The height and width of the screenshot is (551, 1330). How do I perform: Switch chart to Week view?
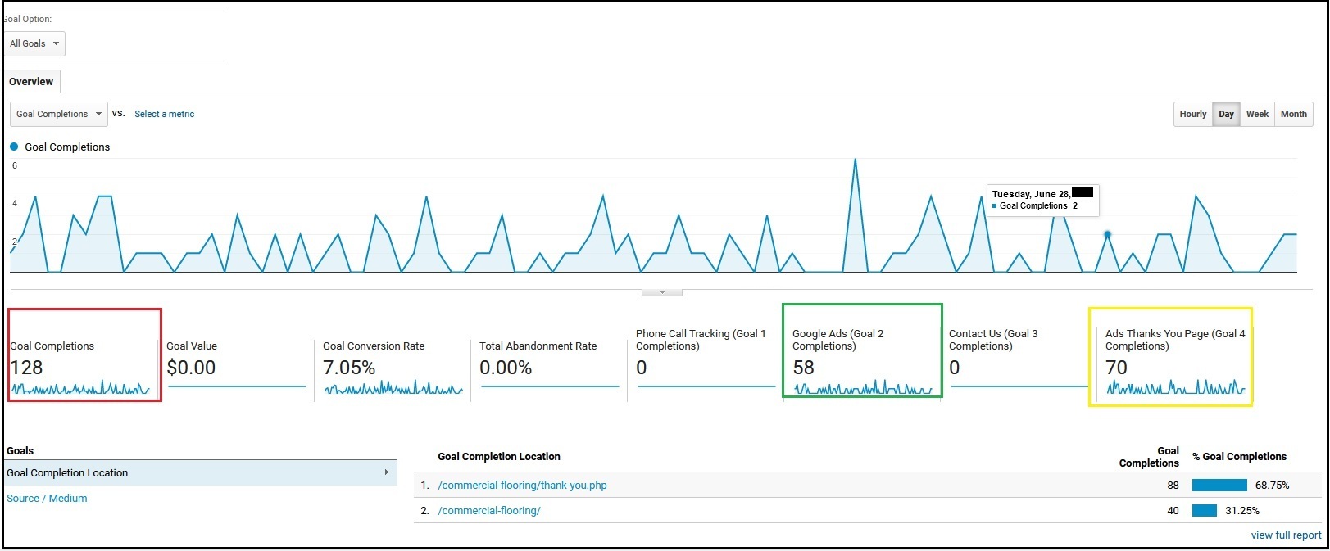1257,114
